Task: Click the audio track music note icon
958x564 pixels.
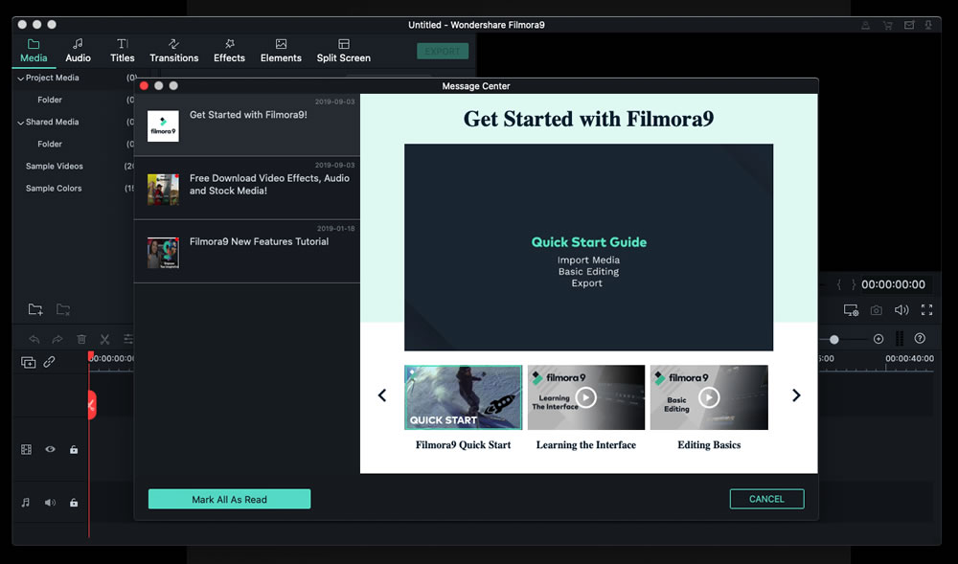Action: [25, 503]
